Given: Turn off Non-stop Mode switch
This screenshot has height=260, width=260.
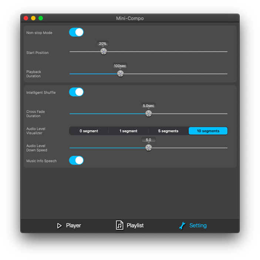Looking at the screenshot, I should point(76,32).
